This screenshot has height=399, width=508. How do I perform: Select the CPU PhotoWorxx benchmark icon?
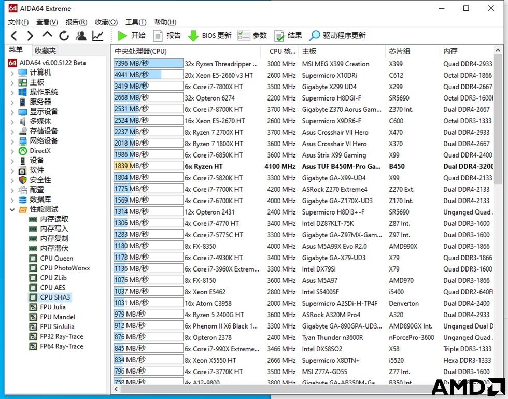coord(33,268)
